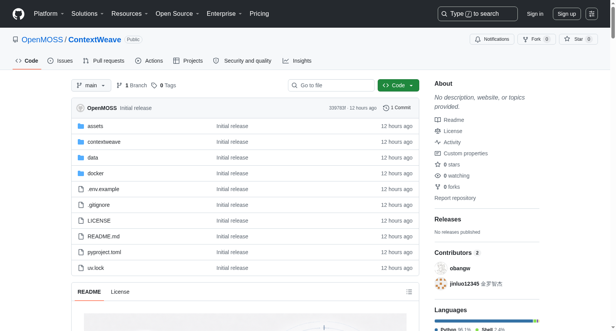The image size is (616, 331).
Task: Click the folder icon for docker
Action: [x=81, y=173]
